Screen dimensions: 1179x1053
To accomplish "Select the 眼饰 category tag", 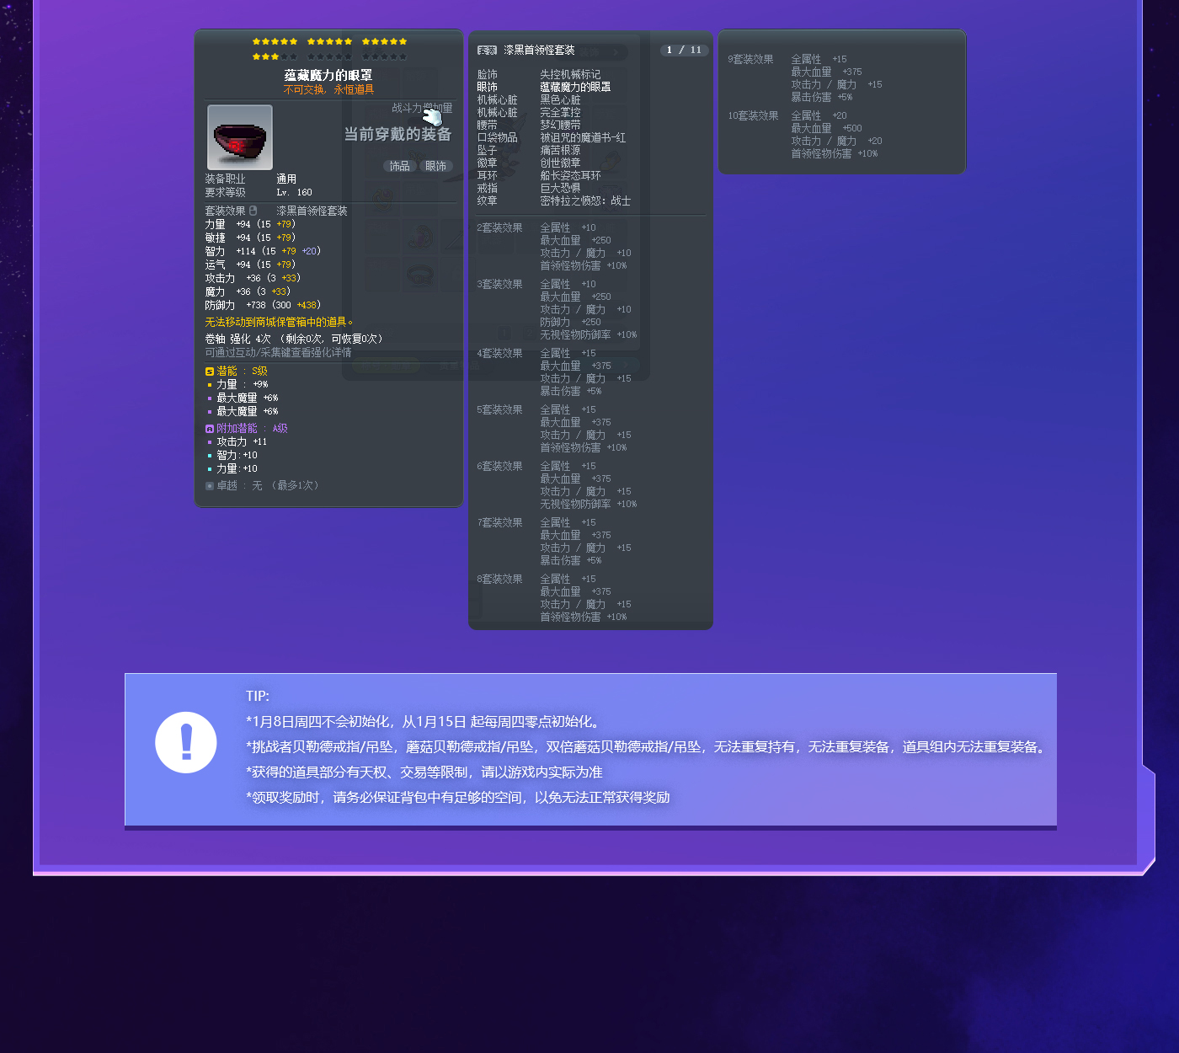I will pos(435,166).
